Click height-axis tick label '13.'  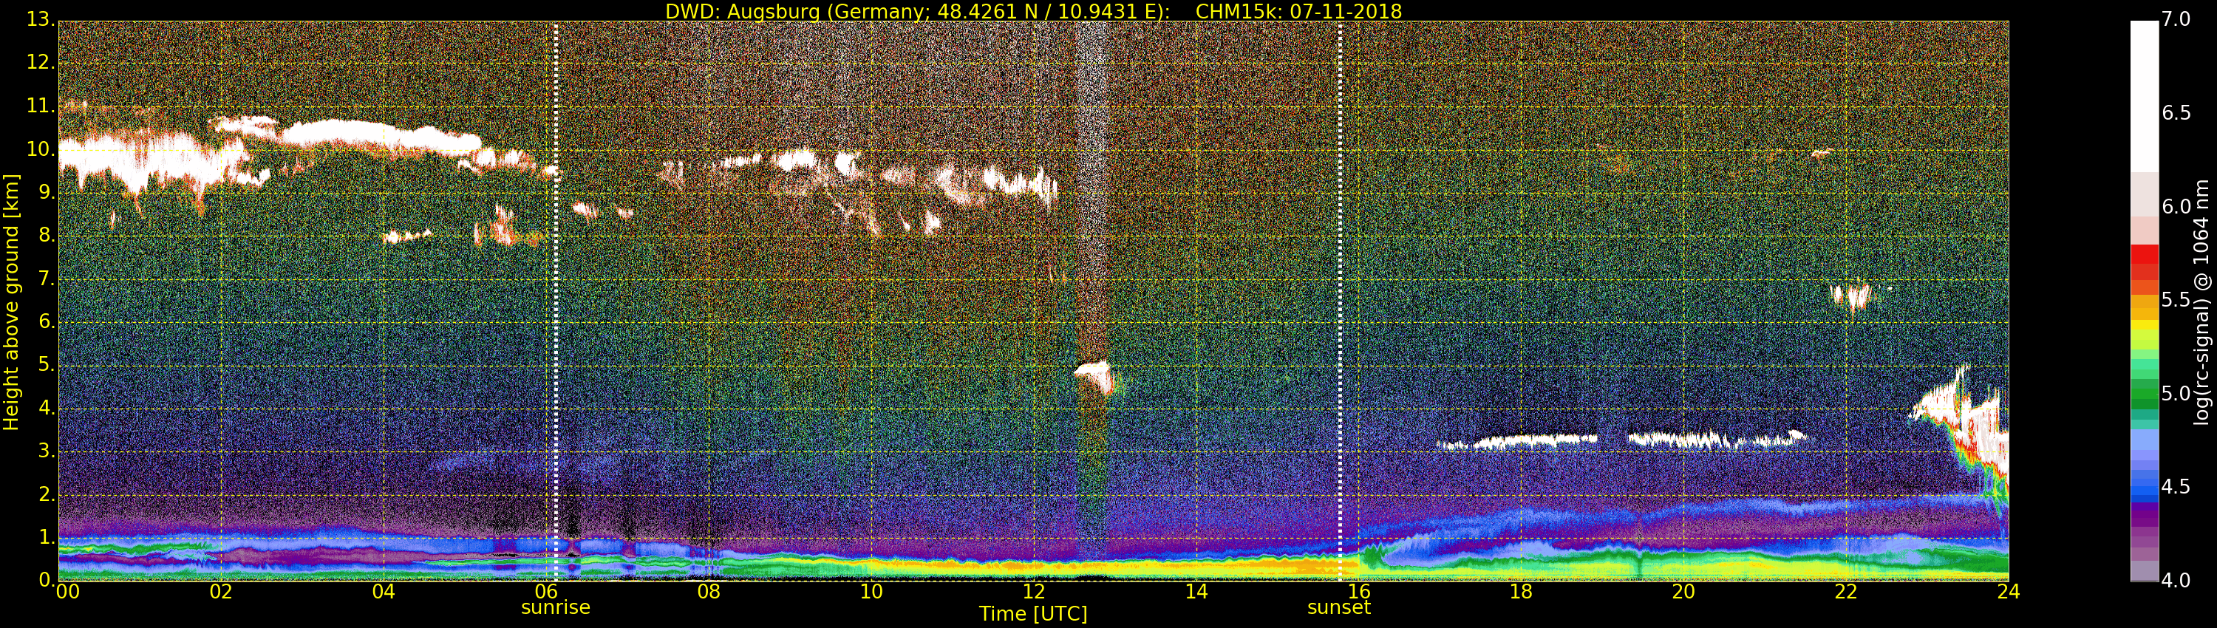click(40, 20)
